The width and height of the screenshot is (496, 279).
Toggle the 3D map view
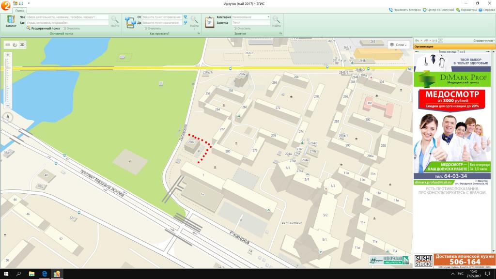[22, 45]
